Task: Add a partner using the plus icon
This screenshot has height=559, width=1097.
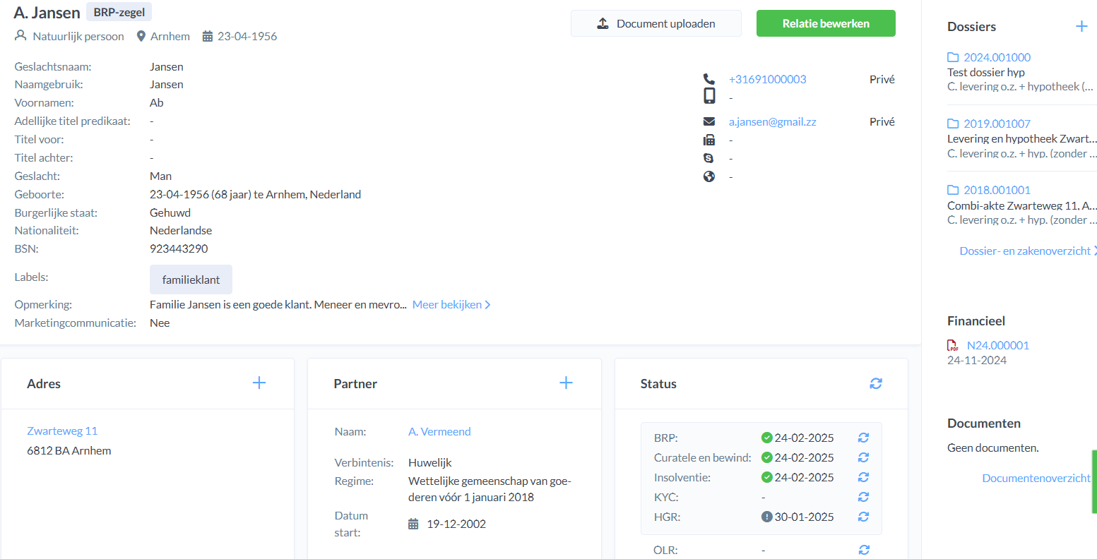Action: [566, 383]
